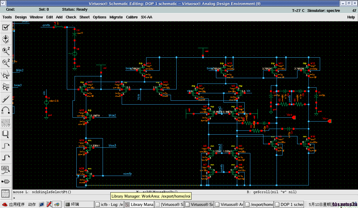Zoom in using the magnifier plus icon
Screen dimensions: 358x208
[6, 51]
